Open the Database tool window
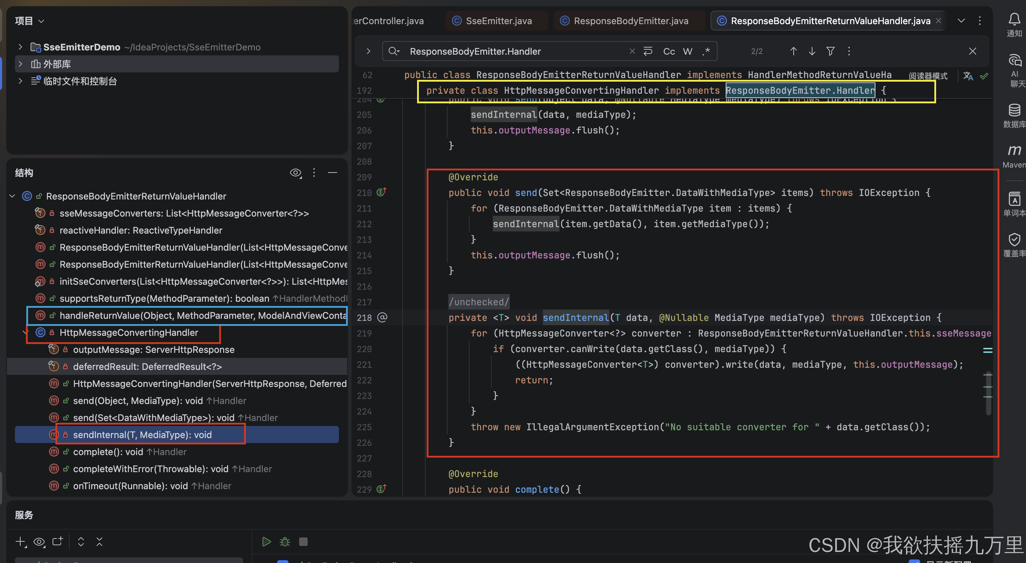 [x=1014, y=115]
